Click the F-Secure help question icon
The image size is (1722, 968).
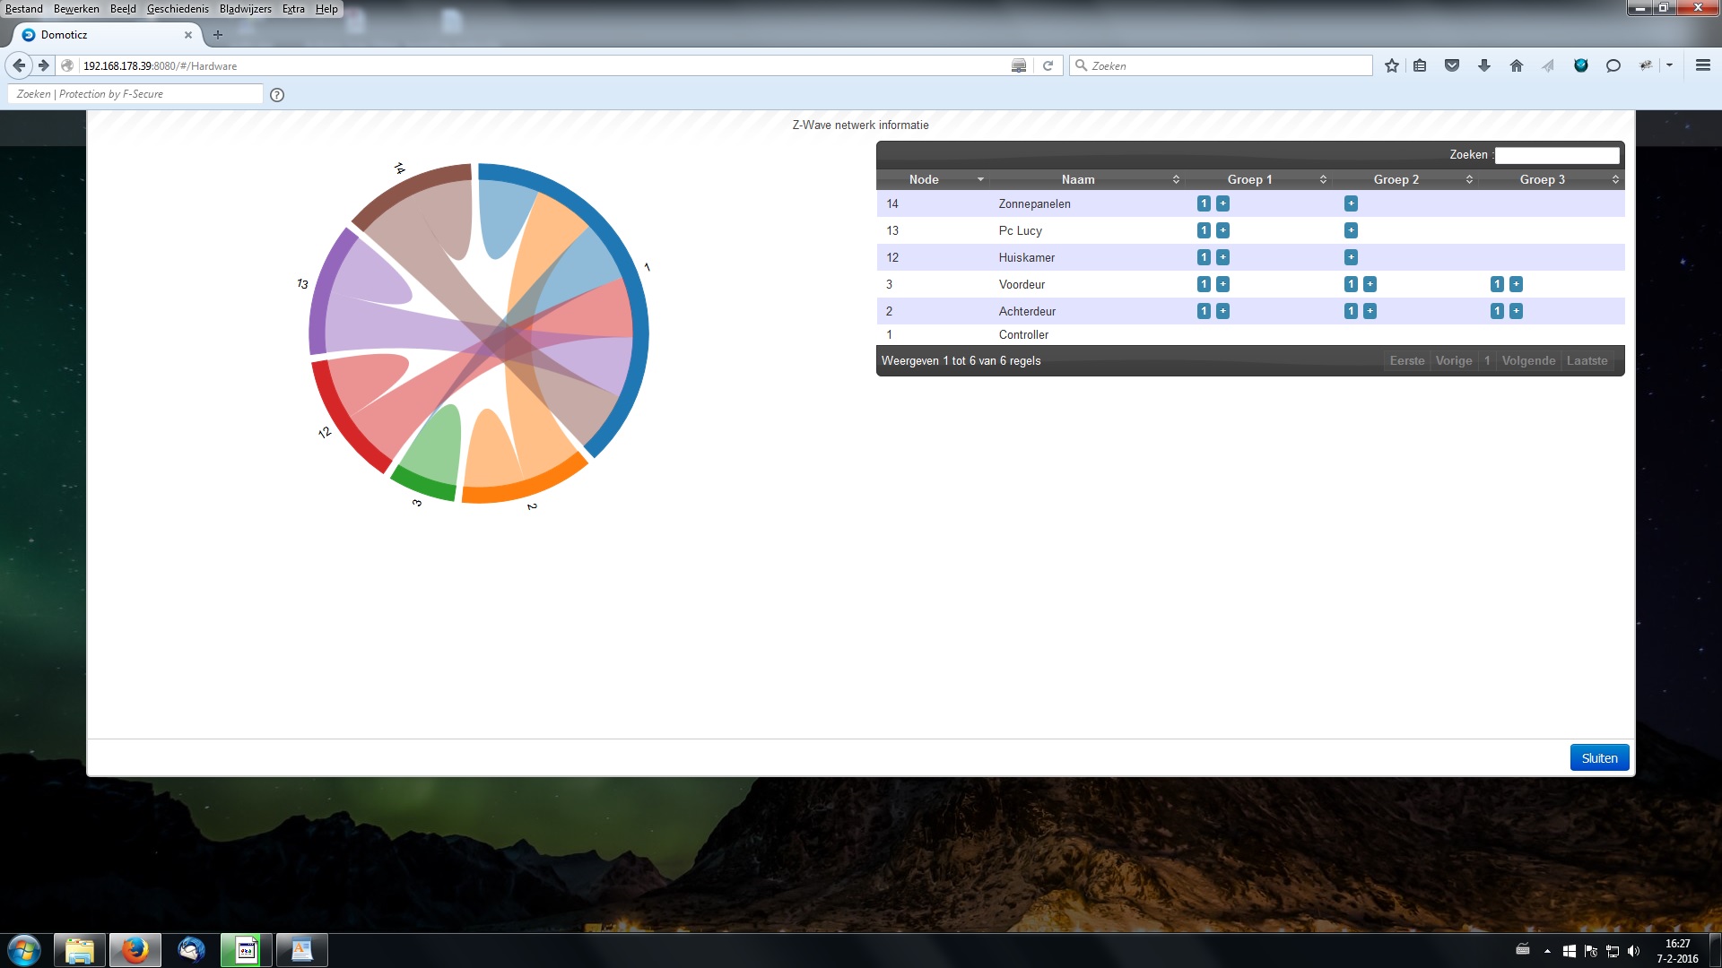(277, 95)
